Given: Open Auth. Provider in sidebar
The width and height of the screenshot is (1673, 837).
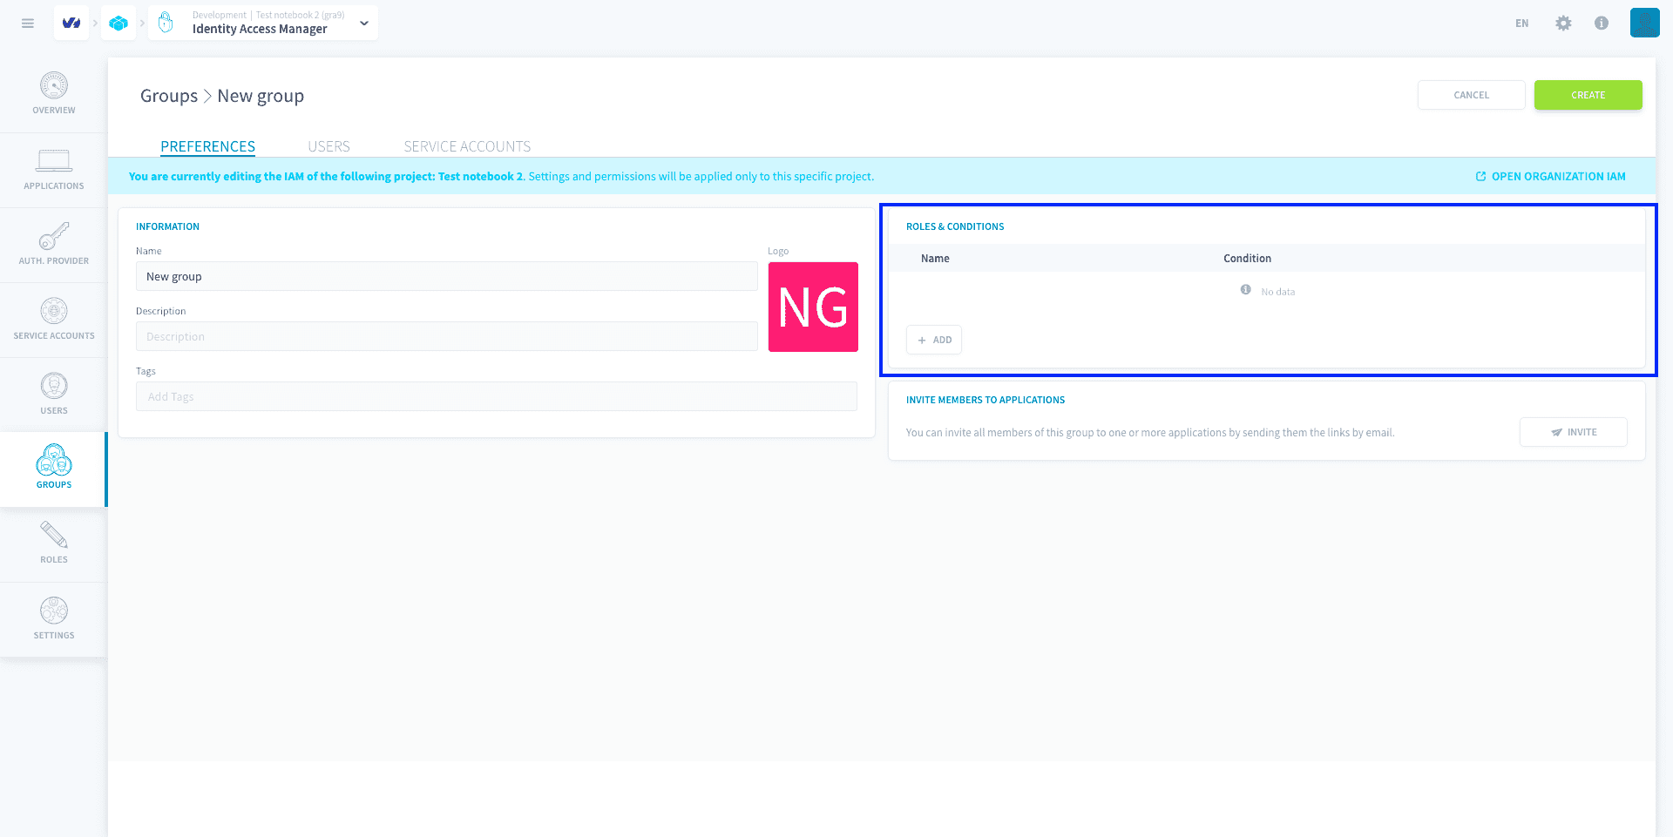Looking at the screenshot, I should tap(54, 245).
